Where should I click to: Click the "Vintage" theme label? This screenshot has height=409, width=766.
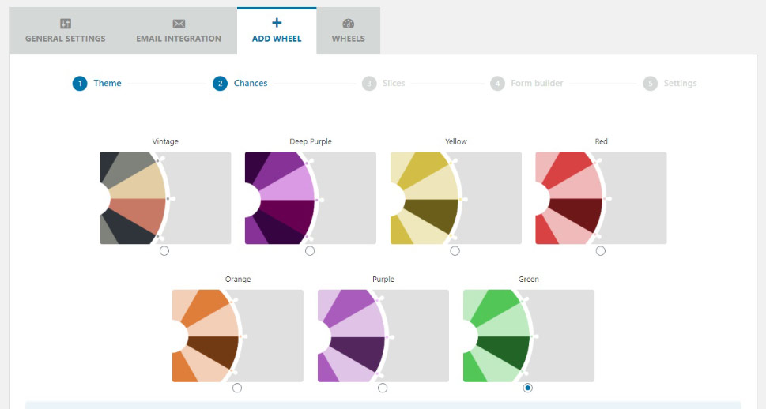point(165,141)
